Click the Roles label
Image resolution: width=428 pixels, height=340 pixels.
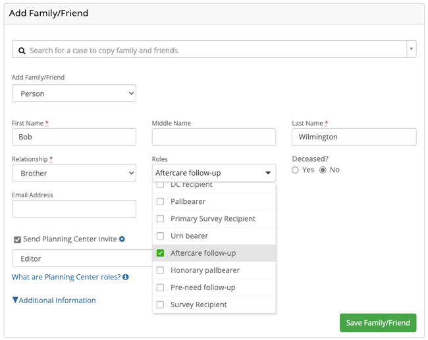(160, 159)
